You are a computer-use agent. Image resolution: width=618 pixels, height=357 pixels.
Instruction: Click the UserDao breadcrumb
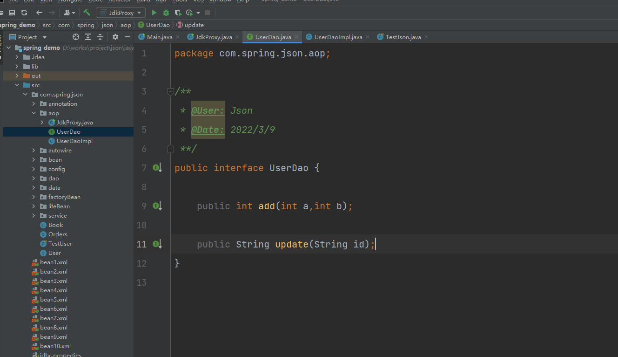coord(154,25)
